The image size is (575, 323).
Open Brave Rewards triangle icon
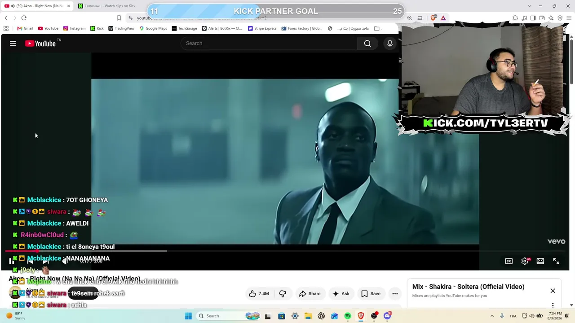click(443, 18)
